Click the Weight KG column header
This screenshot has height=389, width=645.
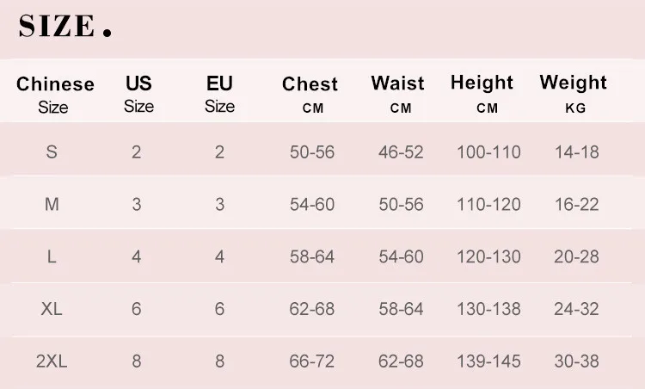click(x=574, y=95)
